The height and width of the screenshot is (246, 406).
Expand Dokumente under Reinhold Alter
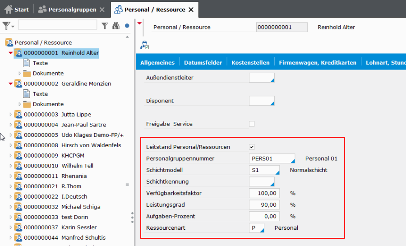point(20,73)
